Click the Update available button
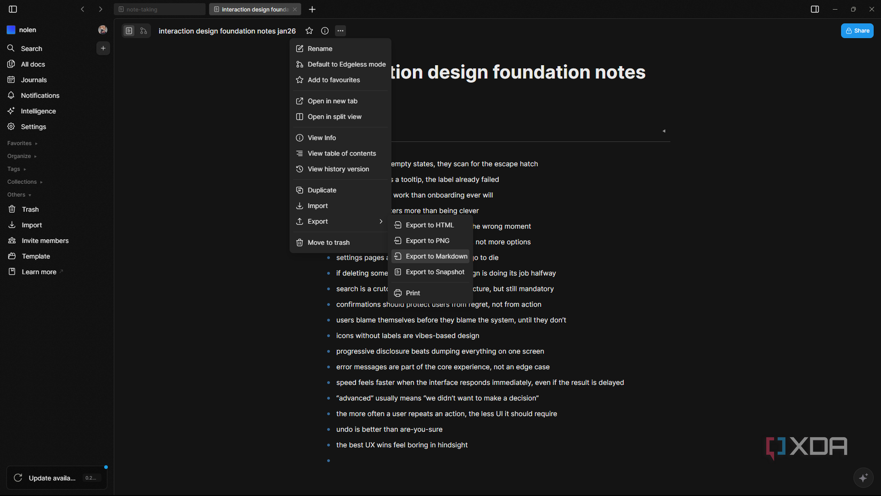Viewport: 881px width, 496px height. [x=57, y=478]
